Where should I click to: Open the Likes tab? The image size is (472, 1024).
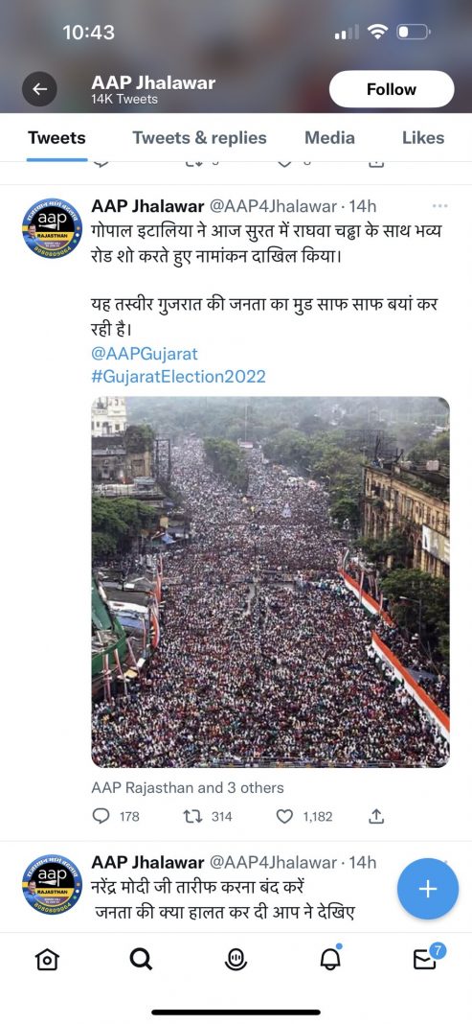(423, 138)
